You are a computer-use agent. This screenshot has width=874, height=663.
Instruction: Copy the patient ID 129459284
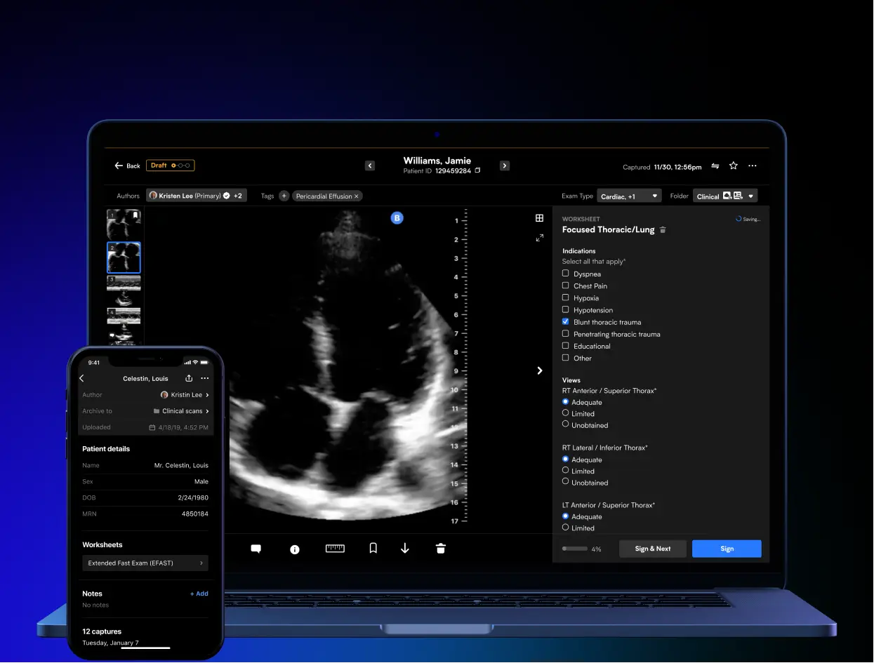tap(478, 170)
